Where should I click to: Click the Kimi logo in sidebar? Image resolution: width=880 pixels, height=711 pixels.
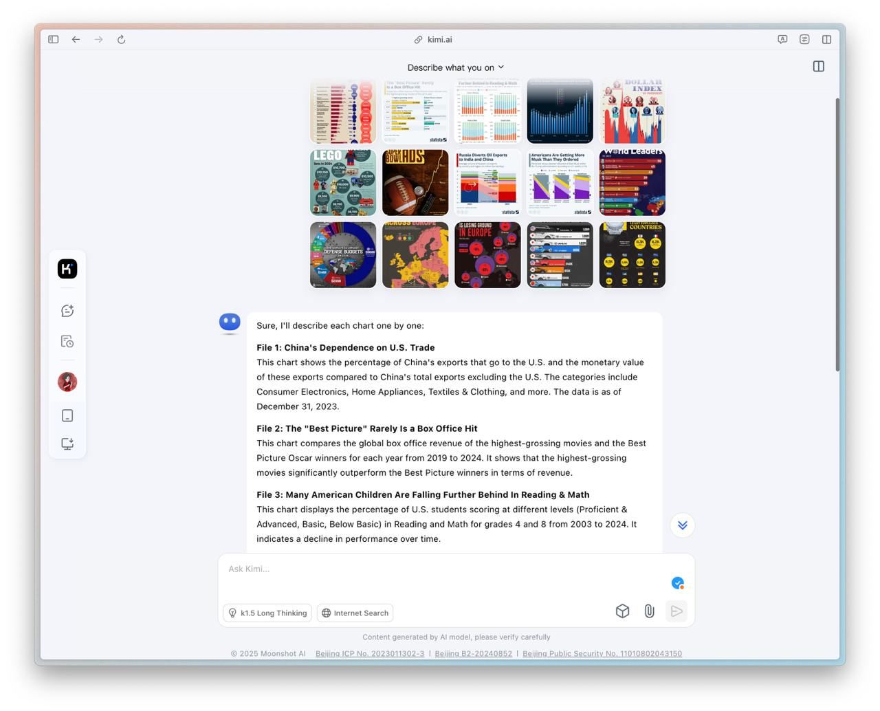[67, 269]
